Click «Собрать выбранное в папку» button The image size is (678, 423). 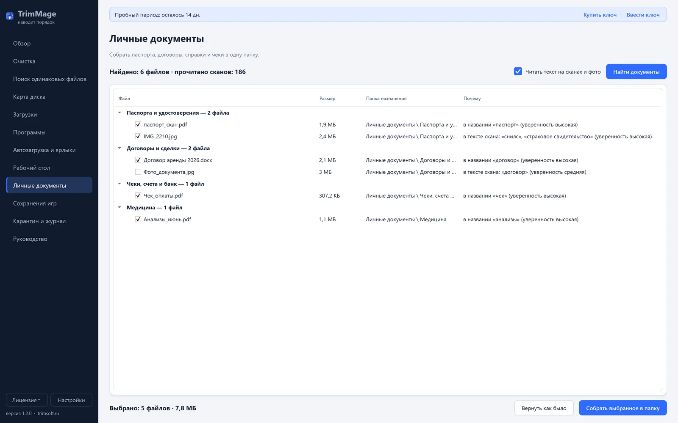coord(622,408)
